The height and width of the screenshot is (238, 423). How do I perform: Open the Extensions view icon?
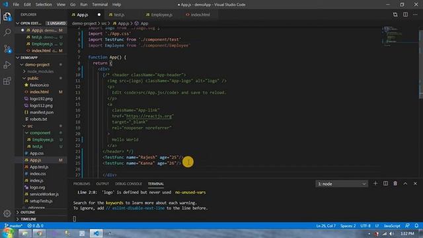[7, 81]
